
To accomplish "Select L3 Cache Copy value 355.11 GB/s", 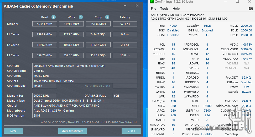I will [x=98, y=55].
